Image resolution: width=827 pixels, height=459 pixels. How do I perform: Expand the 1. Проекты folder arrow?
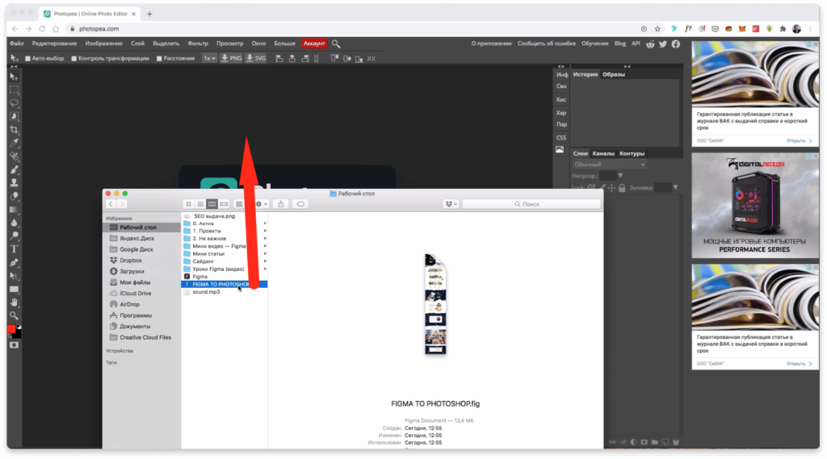point(265,232)
